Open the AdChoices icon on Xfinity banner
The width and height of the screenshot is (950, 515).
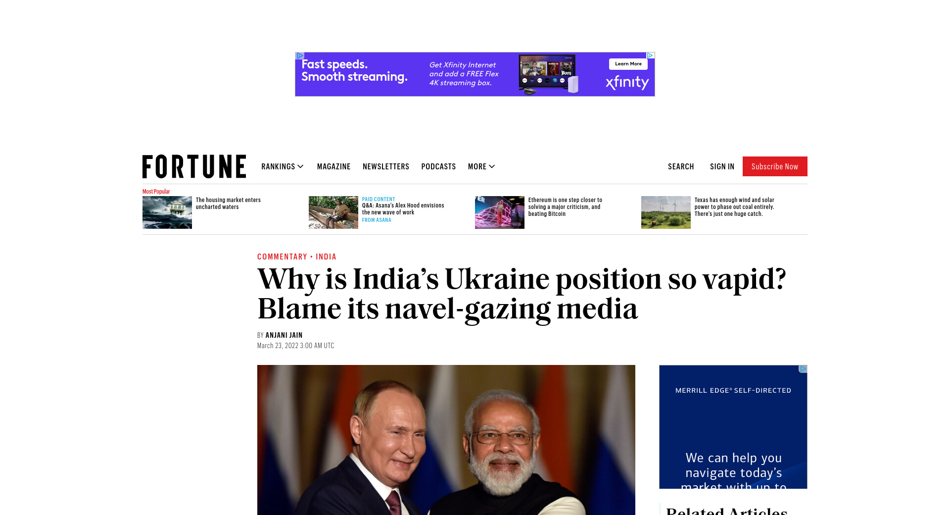(x=651, y=55)
